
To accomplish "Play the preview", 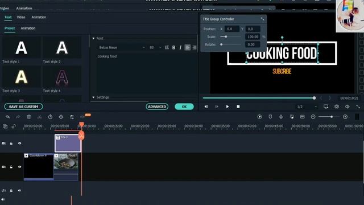I will point(227,106).
